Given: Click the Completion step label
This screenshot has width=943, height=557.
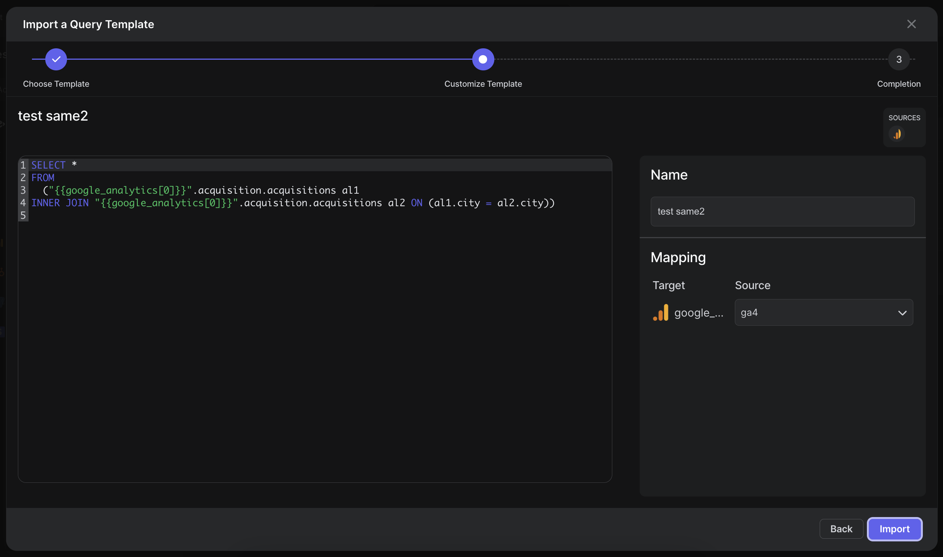Looking at the screenshot, I should 898,84.
